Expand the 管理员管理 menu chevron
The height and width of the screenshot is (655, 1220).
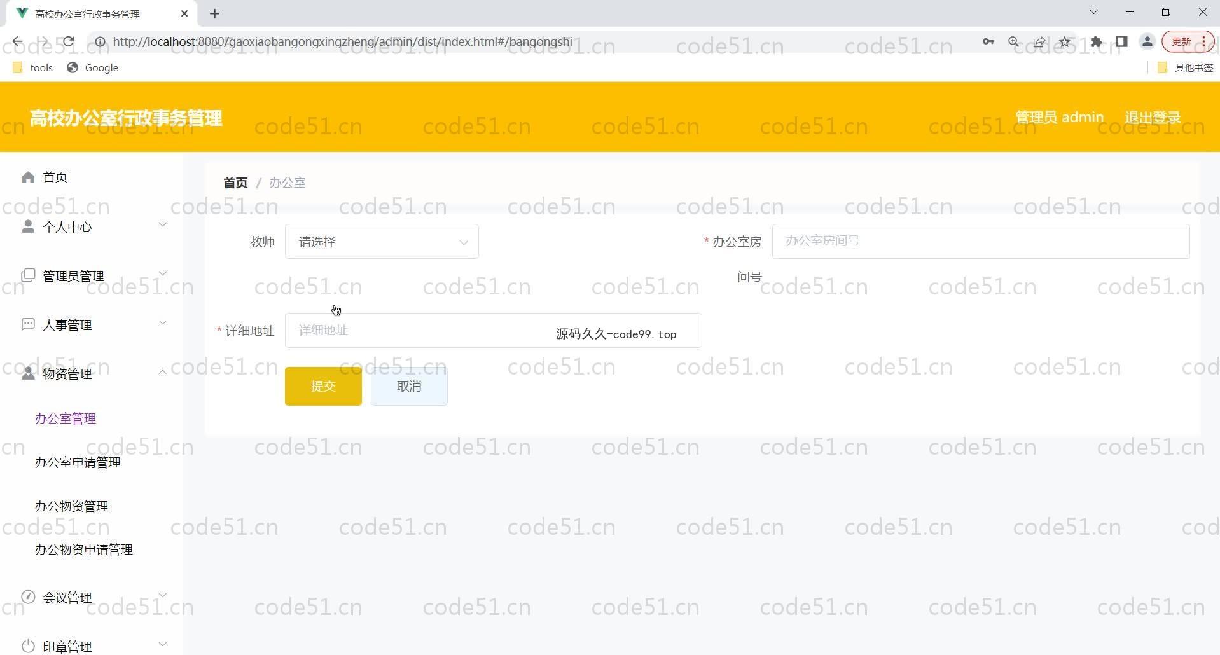[x=163, y=273]
